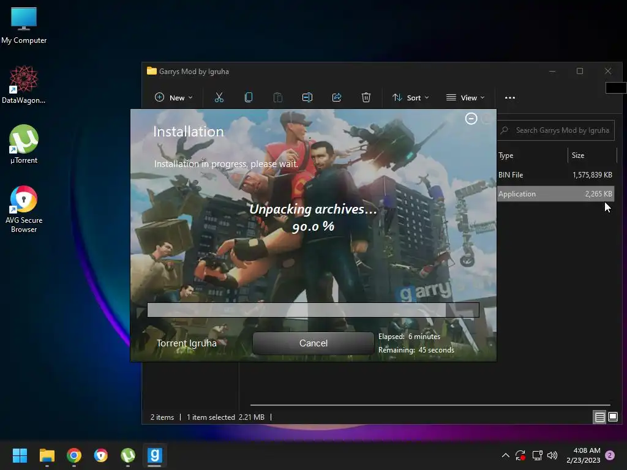
Task: Click the Paste icon in Explorer toolbar
Action: 277,97
